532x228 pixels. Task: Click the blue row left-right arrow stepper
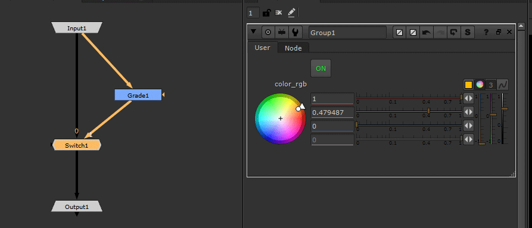click(x=468, y=126)
